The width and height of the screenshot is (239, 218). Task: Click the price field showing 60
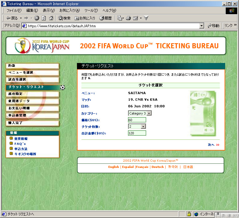tap(137, 120)
